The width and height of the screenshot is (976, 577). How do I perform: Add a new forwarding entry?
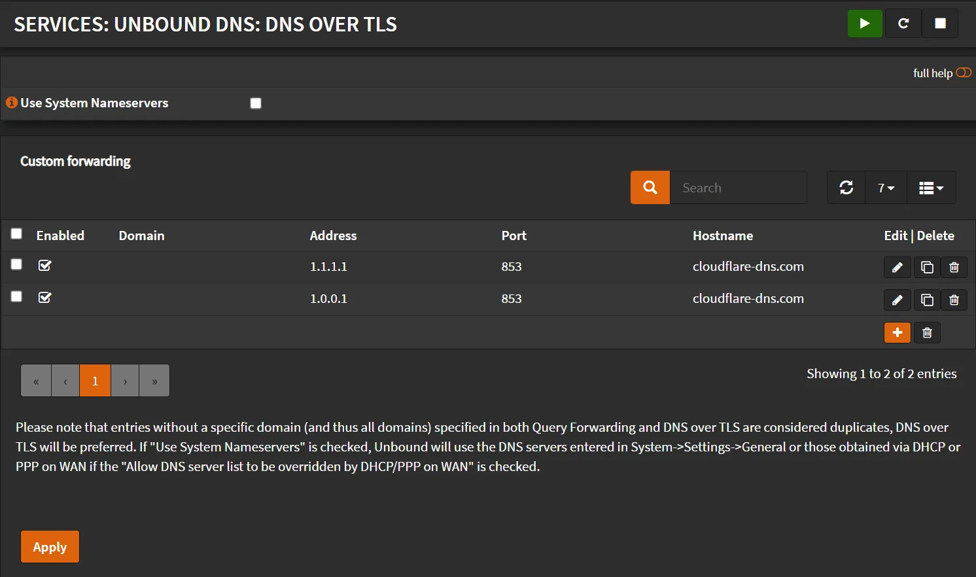[x=897, y=332]
